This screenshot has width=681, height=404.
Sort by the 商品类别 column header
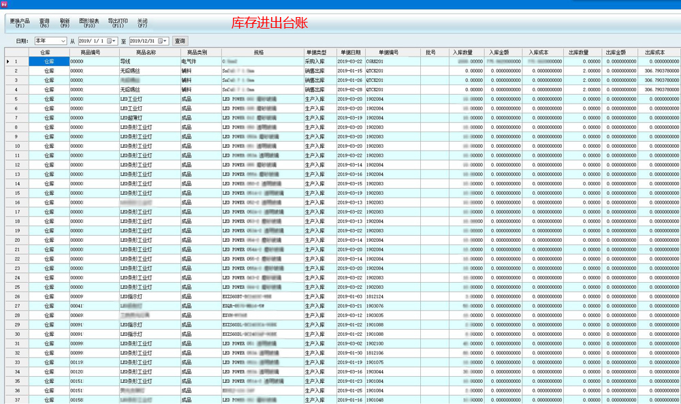click(x=201, y=52)
